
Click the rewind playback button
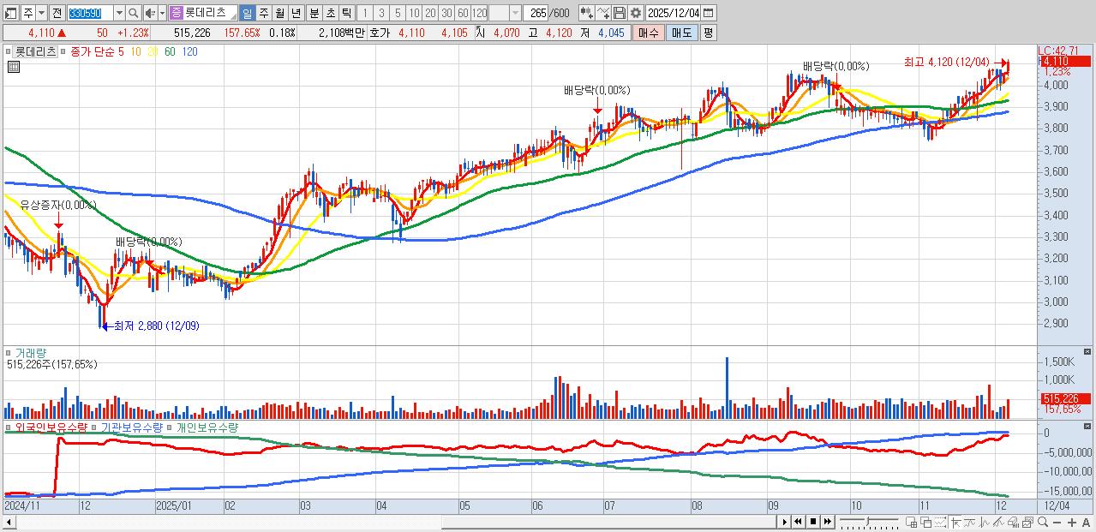tap(799, 522)
